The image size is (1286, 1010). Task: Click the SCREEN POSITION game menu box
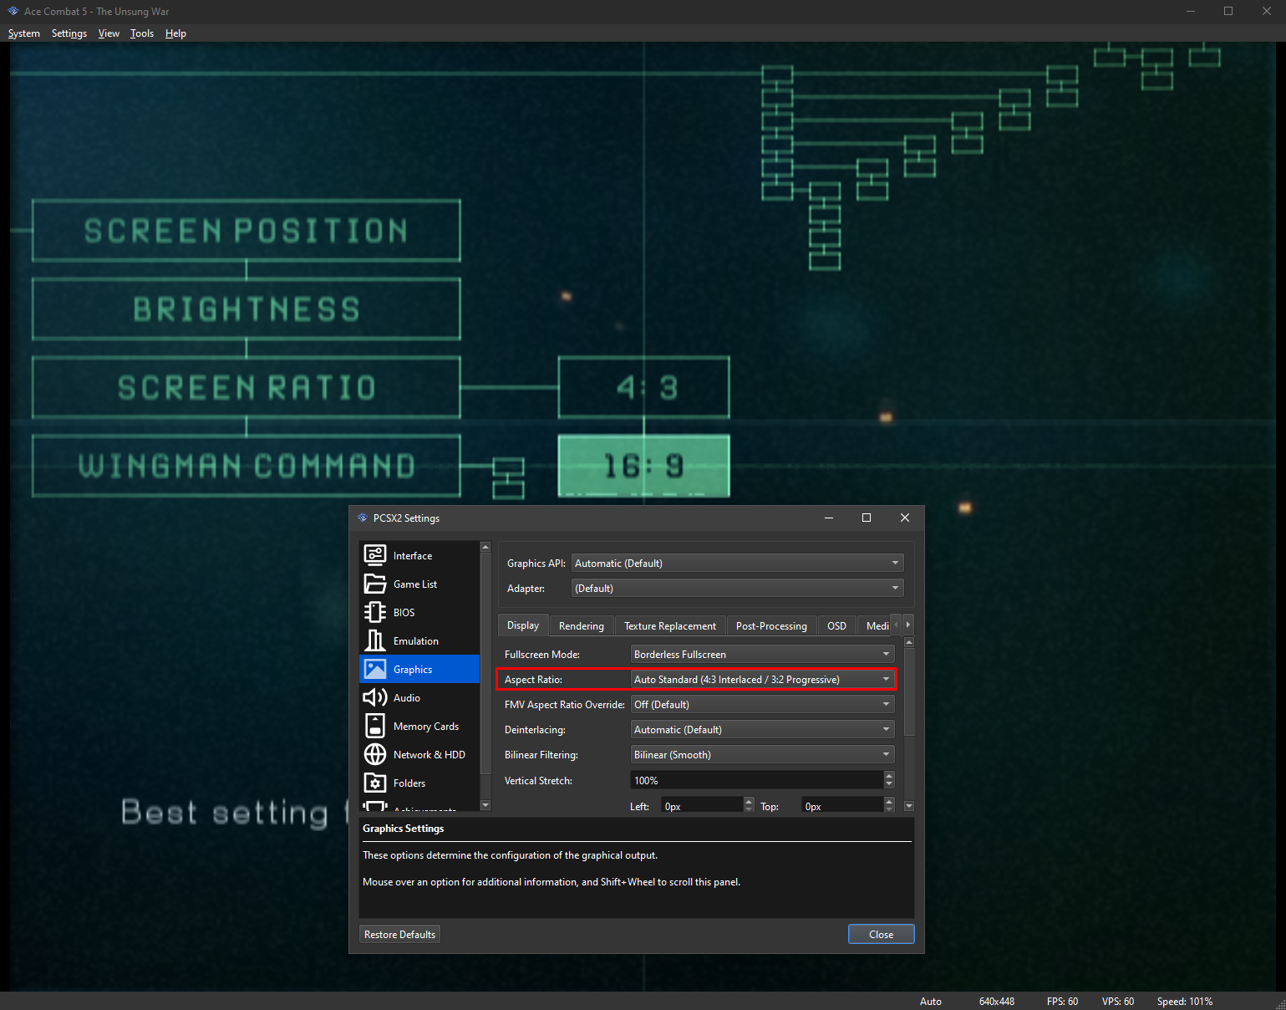pyautogui.click(x=247, y=231)
